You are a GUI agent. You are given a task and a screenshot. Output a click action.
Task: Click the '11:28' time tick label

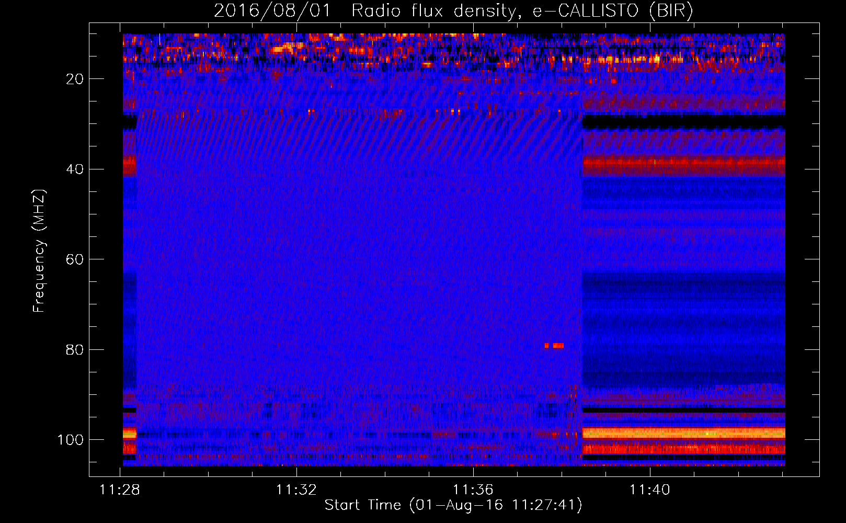click(x=120, y=490)
